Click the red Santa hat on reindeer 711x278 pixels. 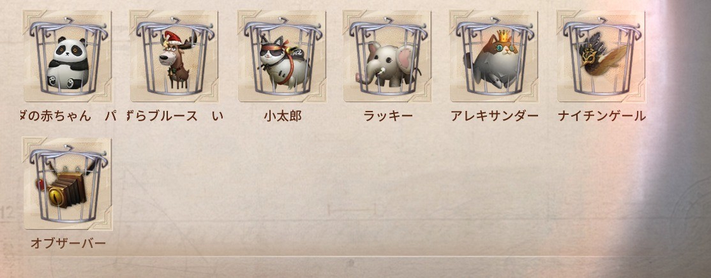(x=173, y=39)
